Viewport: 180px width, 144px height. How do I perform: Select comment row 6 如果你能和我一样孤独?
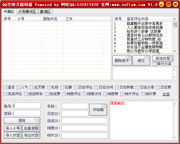(142, 43)
